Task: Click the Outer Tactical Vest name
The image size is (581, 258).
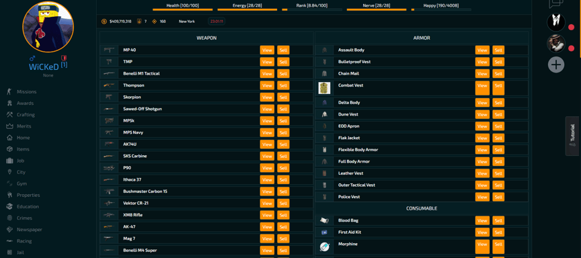Action: click(x=357, y=185)
